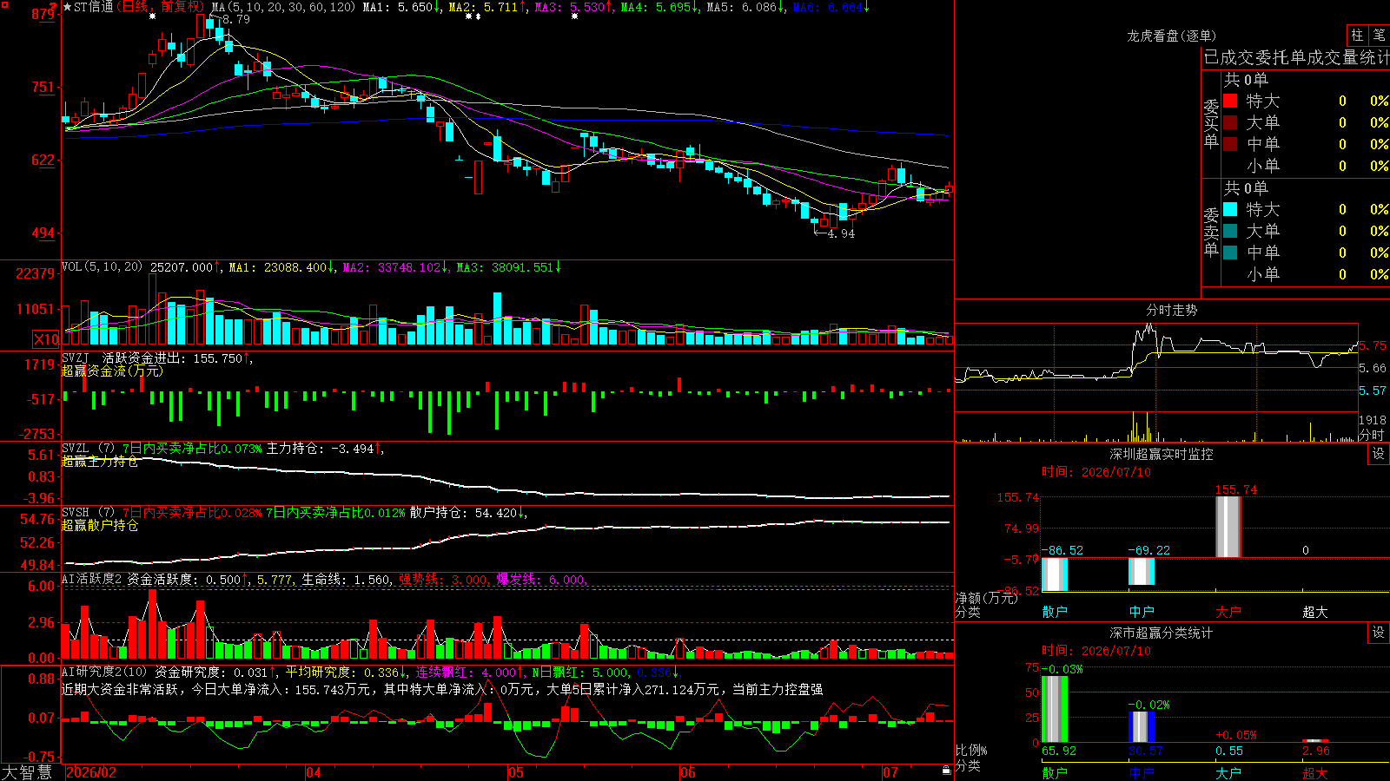Click the star icon before ST信通
Screen dimensions: 1390x781
point(68,7)
